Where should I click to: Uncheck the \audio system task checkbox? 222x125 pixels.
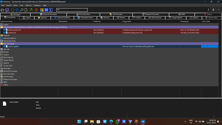click(4, 46)
